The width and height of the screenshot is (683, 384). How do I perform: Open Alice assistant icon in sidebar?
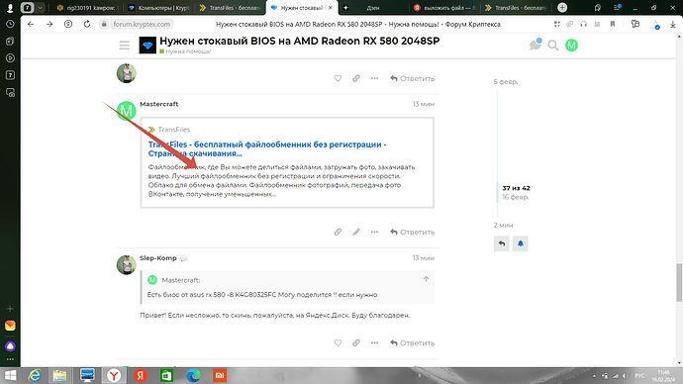[x=10, y=346]
